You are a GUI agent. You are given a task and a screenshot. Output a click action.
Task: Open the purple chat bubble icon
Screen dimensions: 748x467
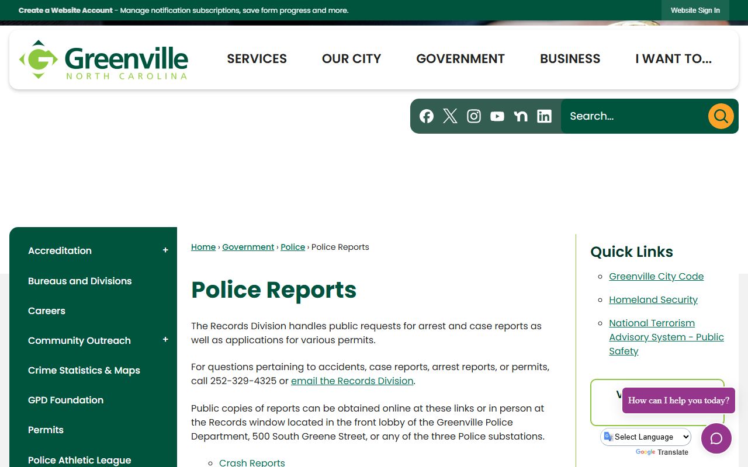coord(716,438)
